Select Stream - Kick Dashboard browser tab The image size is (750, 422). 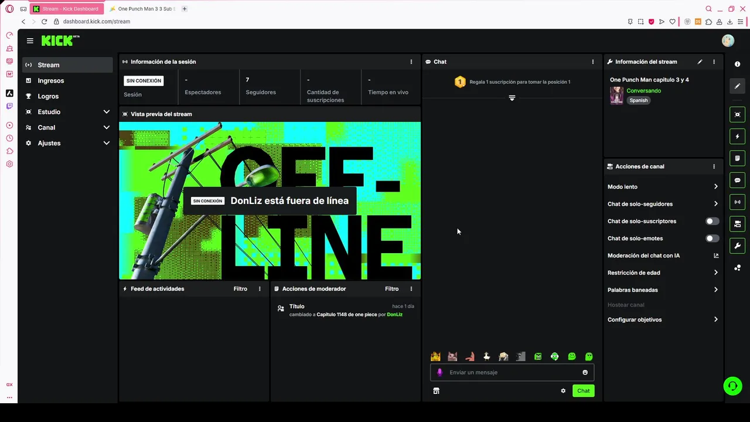[66, 9]
